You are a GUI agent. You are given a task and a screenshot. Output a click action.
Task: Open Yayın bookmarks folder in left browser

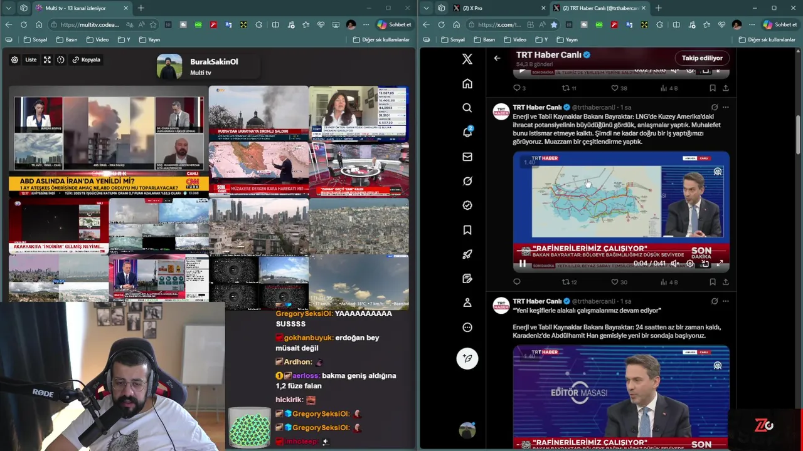tap(149, 39)
